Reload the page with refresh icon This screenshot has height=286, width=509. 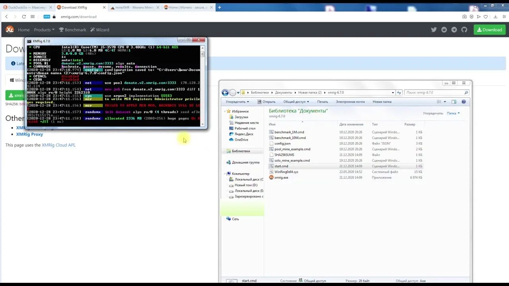[x=24, y=17]
